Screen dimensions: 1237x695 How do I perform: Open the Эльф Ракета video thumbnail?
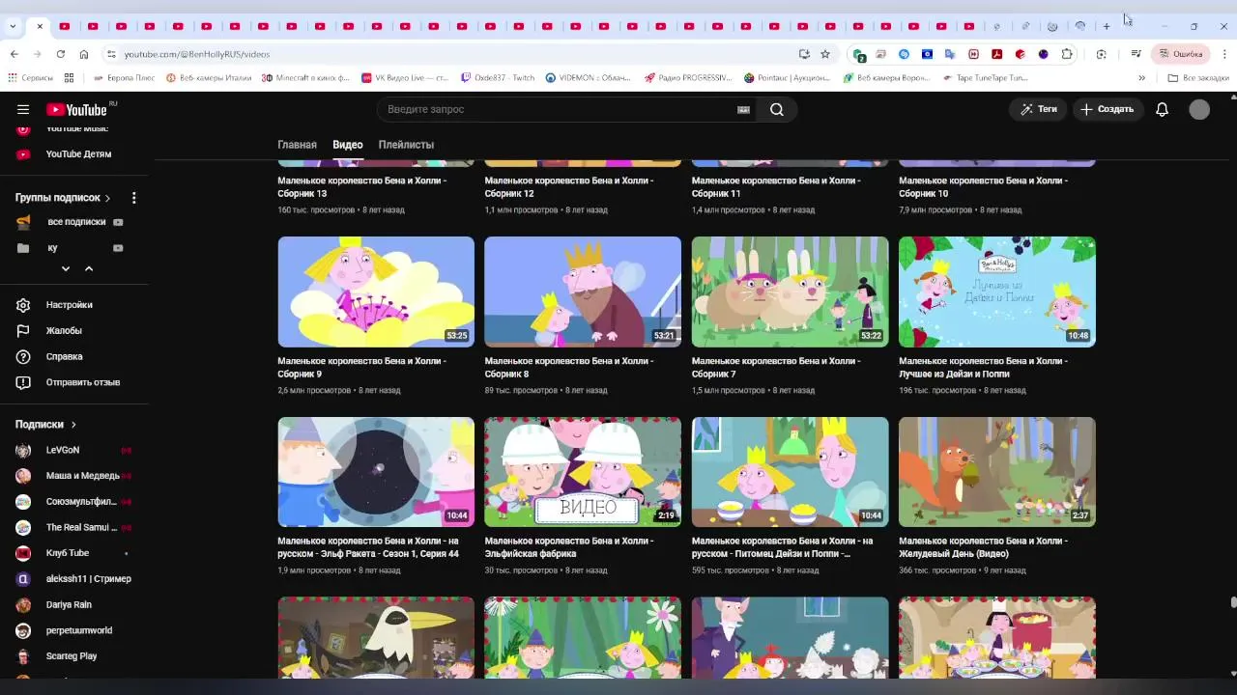376,472
